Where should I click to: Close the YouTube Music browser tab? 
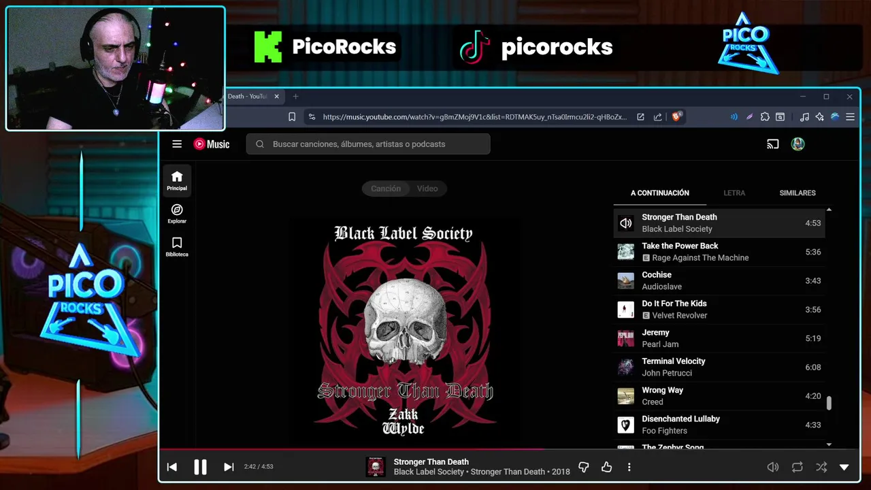[276, 97]
